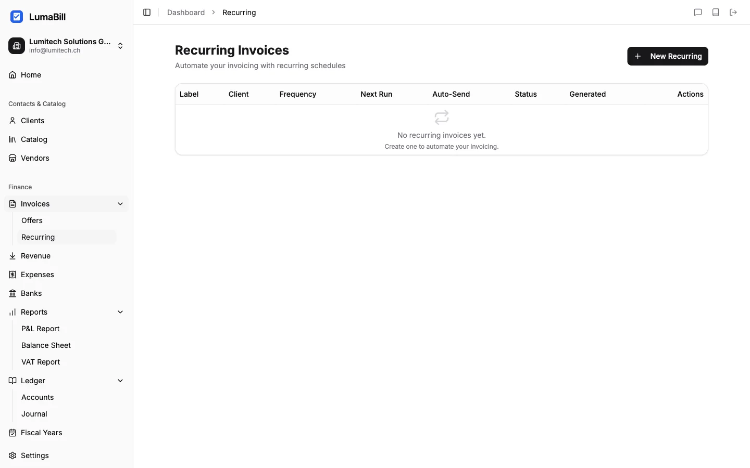Open the Catalog library icon

pos(12,139)
